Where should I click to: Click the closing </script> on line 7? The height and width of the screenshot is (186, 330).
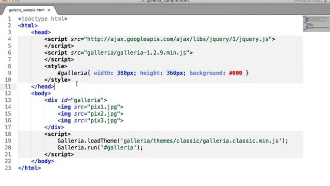point(59,59)
